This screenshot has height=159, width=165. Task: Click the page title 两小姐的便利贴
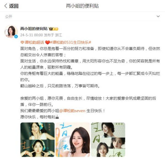pyautogui.click(x=82, y=6)
